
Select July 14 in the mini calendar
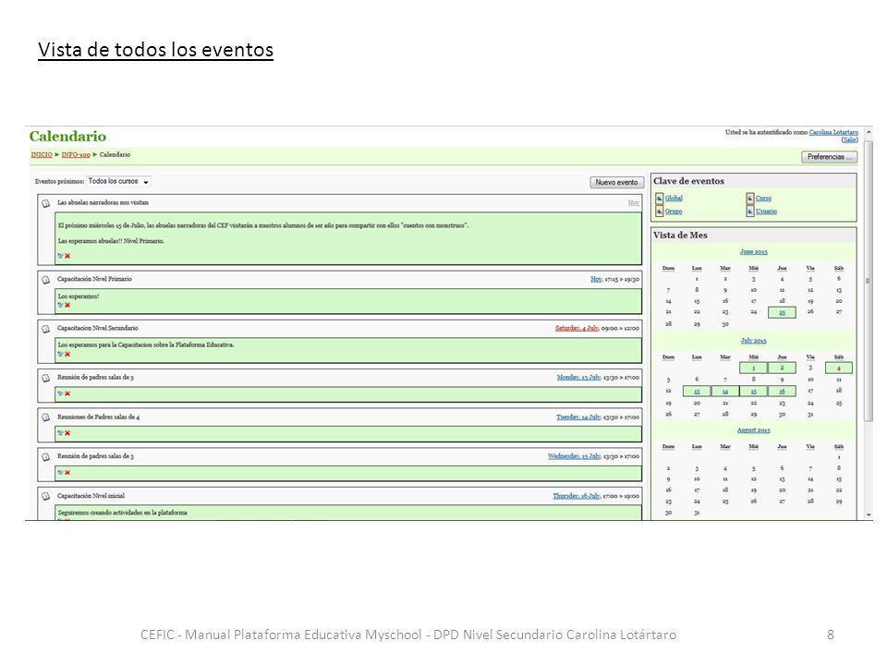click(x=725, y=391)
